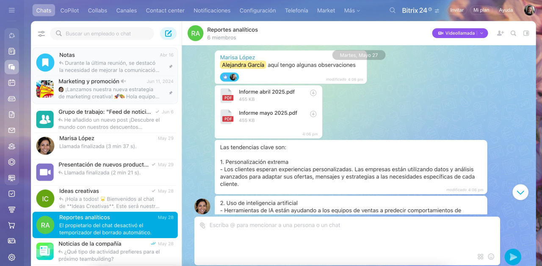Click the Invitar button
Screen dimensions: 542x266
[457, 10]
